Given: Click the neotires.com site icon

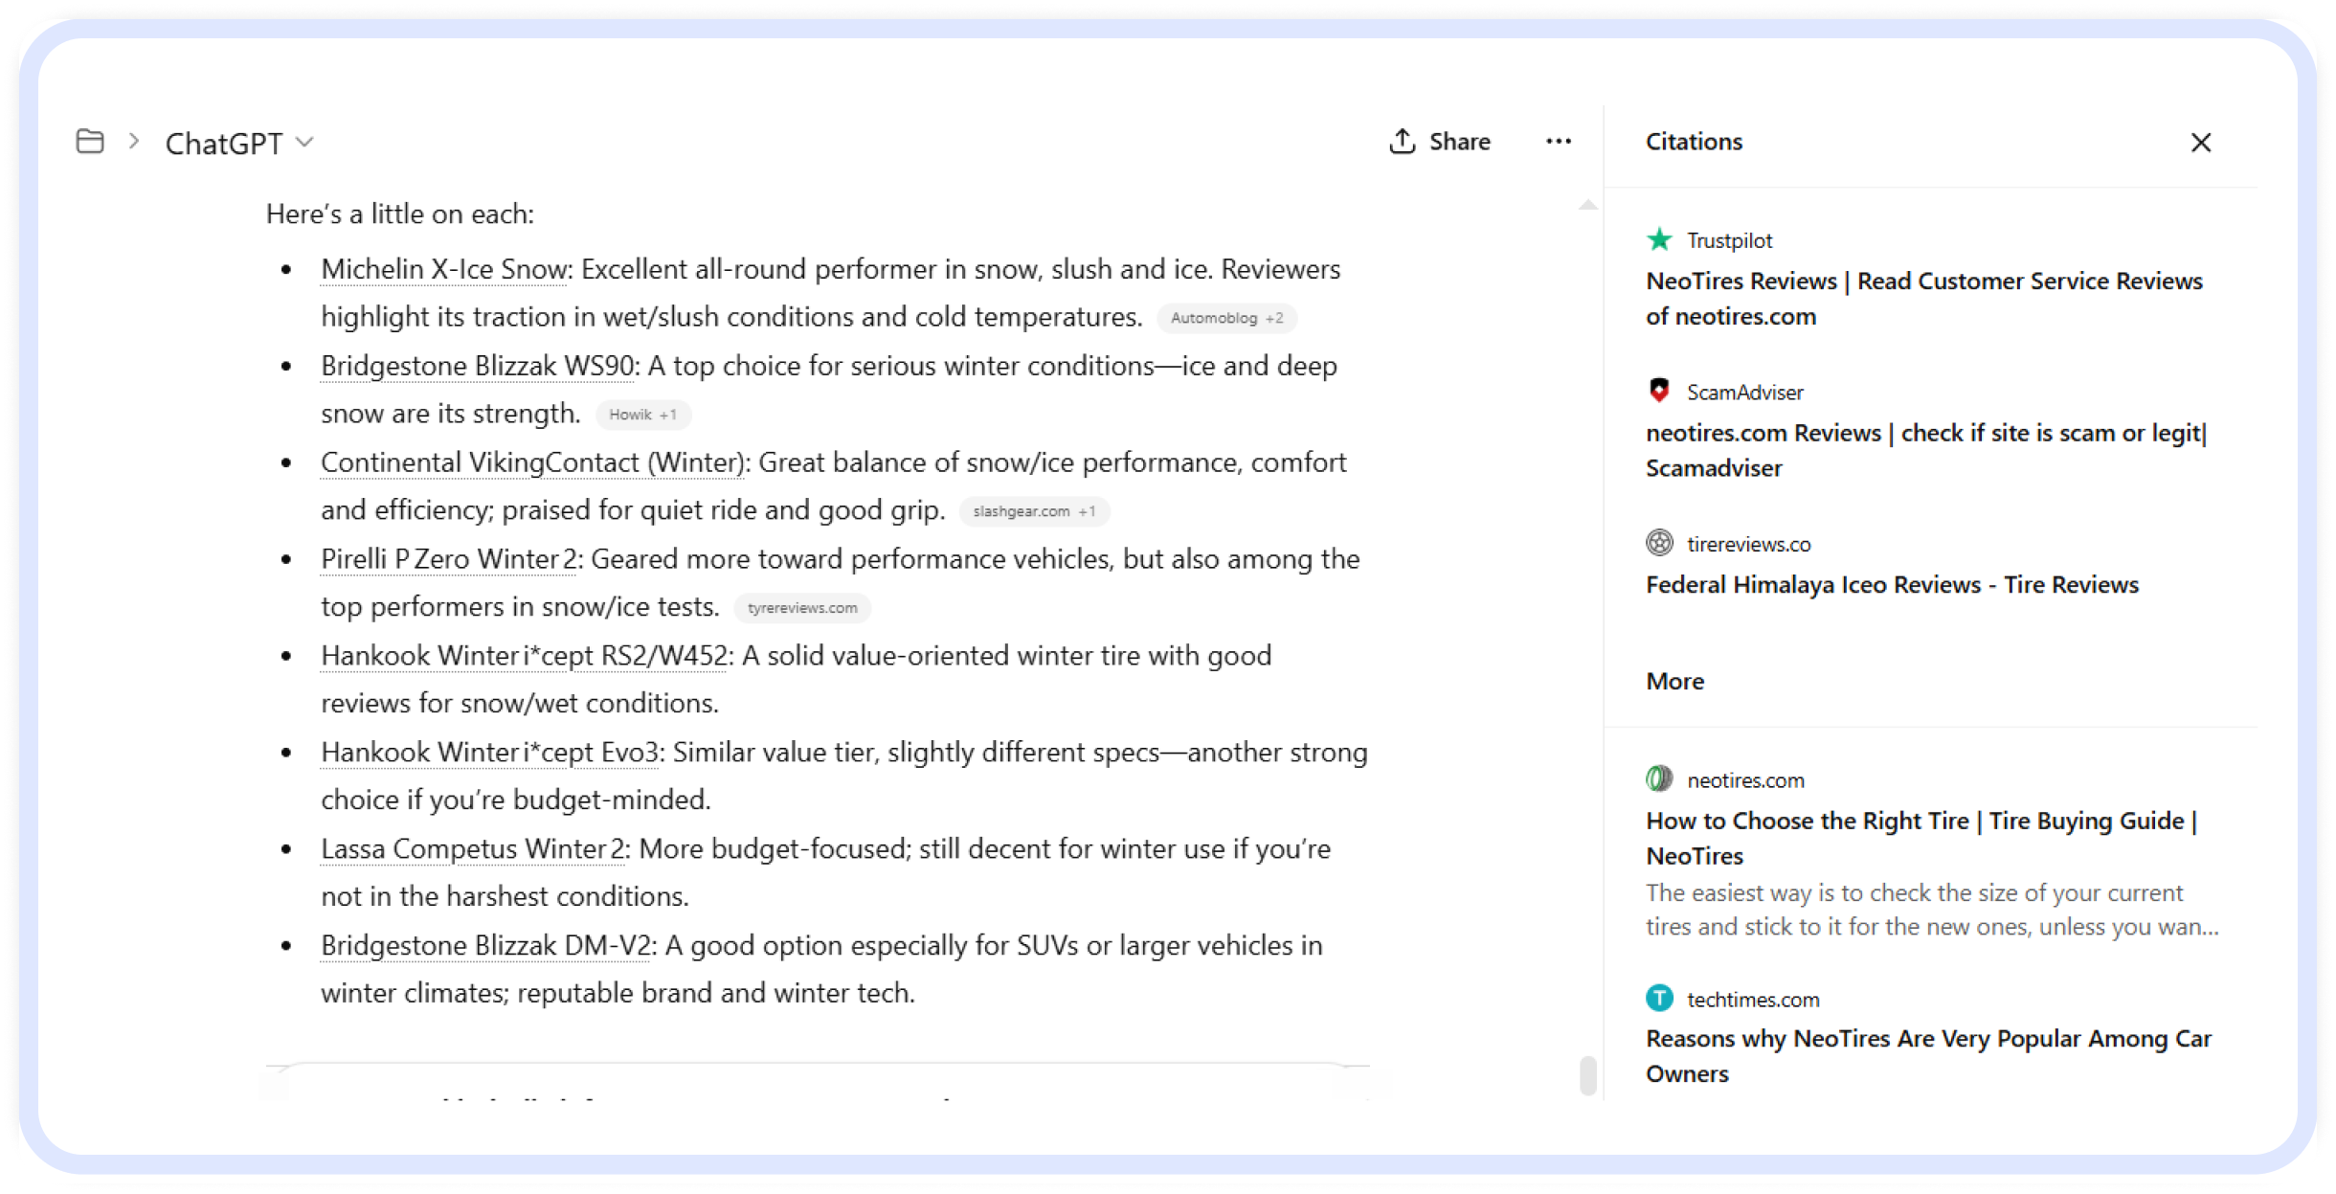Looking at the screenshot, I should tap(1660, 779).
